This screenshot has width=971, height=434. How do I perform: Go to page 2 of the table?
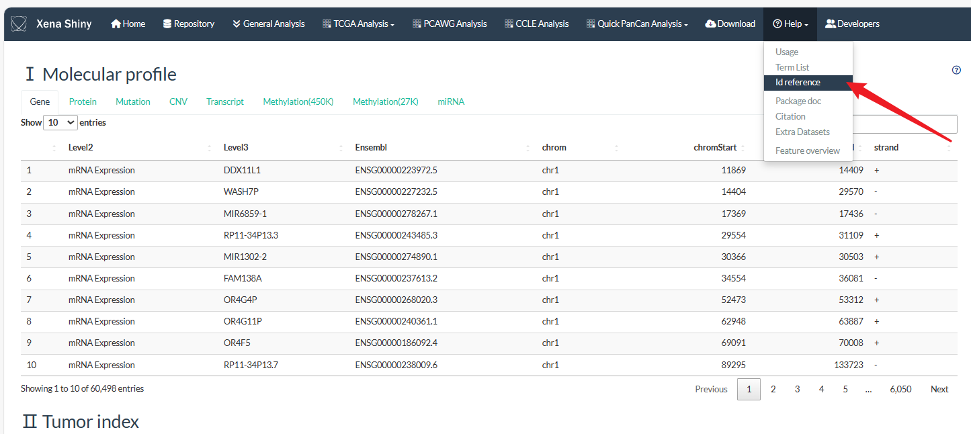(x=773, y=389)
